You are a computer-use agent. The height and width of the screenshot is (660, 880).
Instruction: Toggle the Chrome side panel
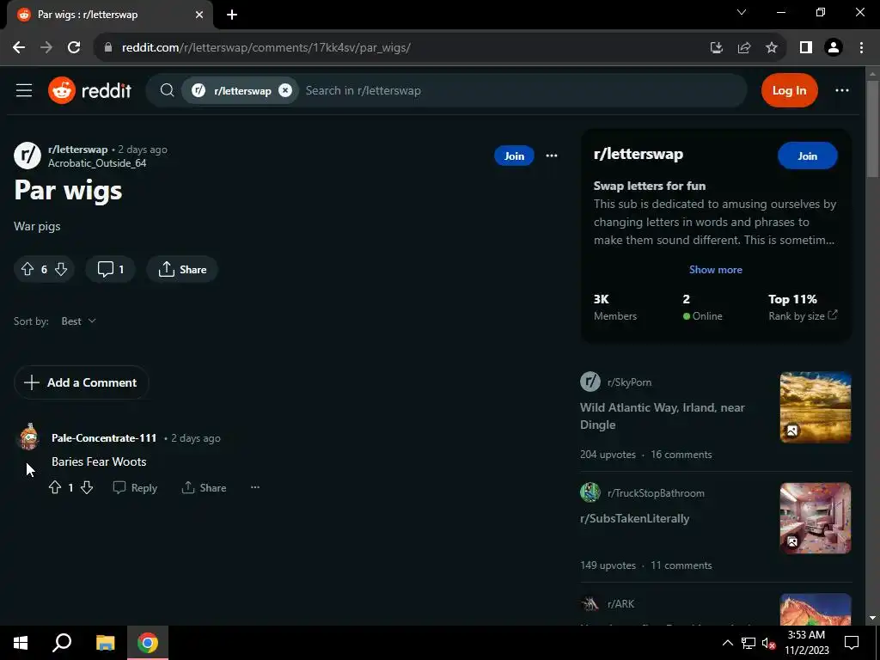click(x=806, y=48)
